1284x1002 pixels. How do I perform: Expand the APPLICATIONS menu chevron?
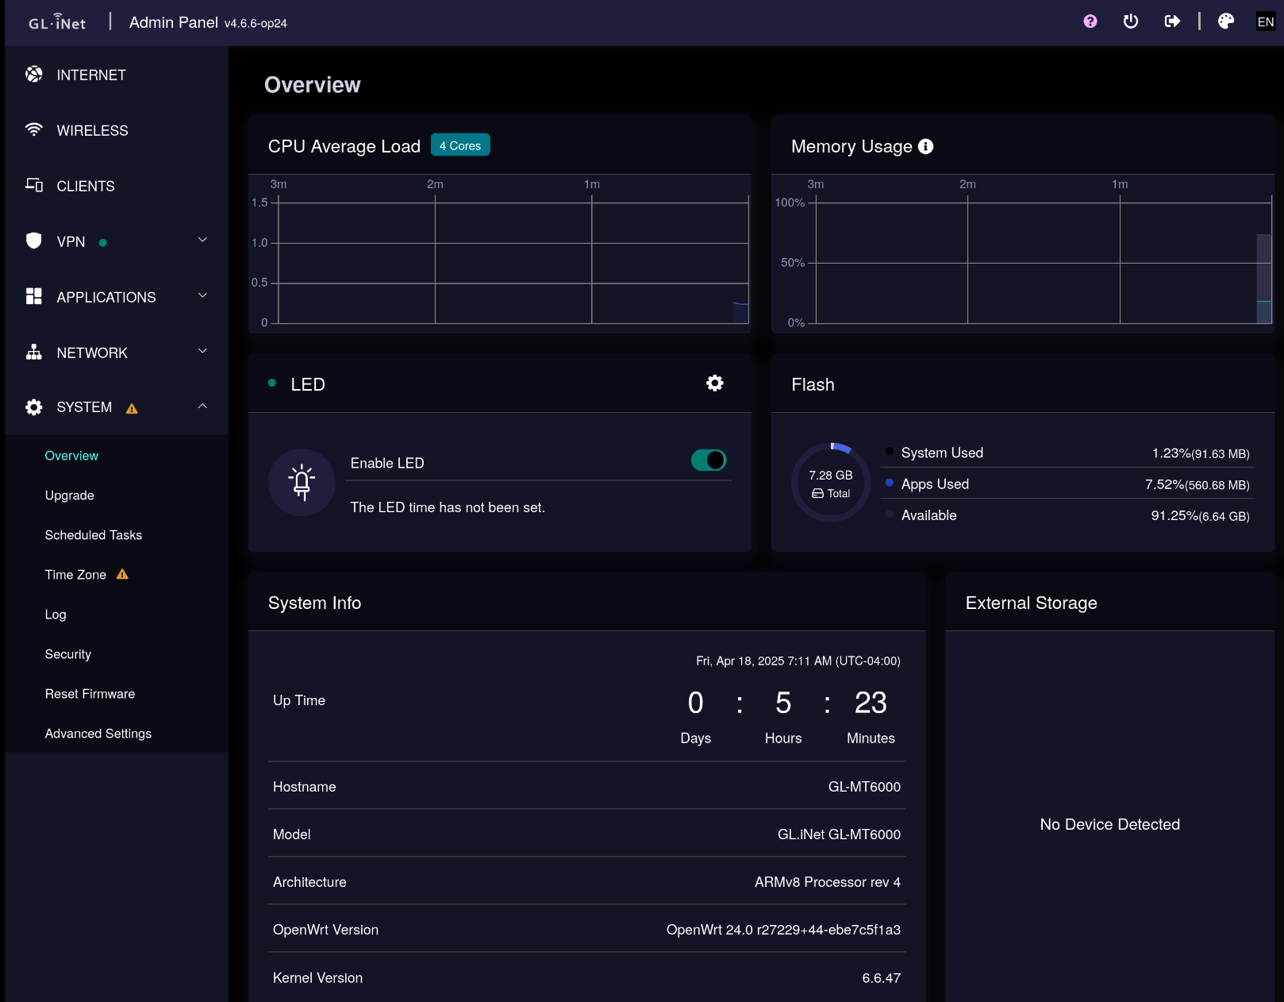pos(202,296)
